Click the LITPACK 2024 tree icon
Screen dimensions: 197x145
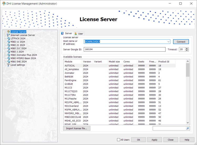[8, 39]
